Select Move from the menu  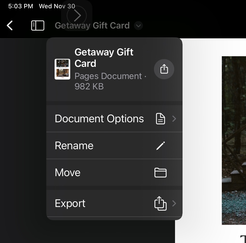(114, 173)
